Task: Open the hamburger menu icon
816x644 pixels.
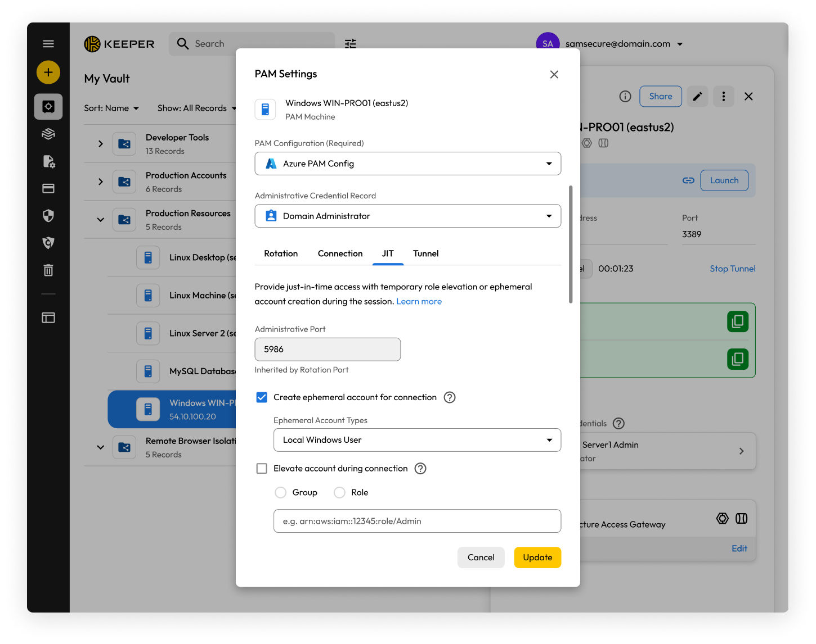Action: (48, 44)
